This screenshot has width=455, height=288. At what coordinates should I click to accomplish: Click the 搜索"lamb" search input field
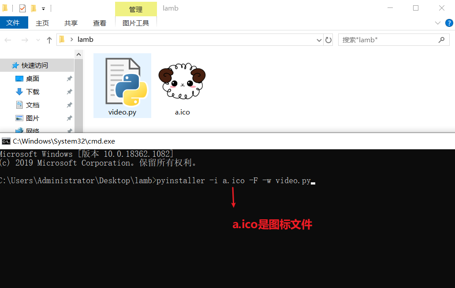click(x=389, y=40)
